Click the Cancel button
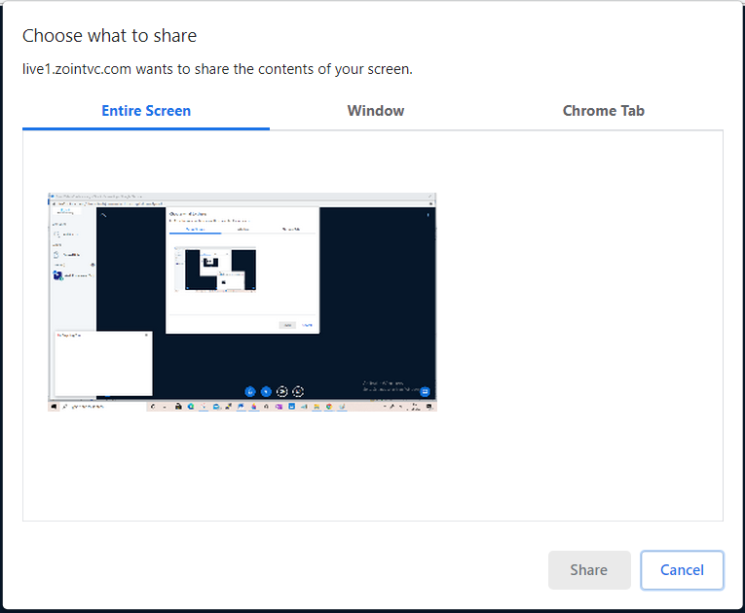Viewport: 745px width, 613px height. (x=682, y=570)
